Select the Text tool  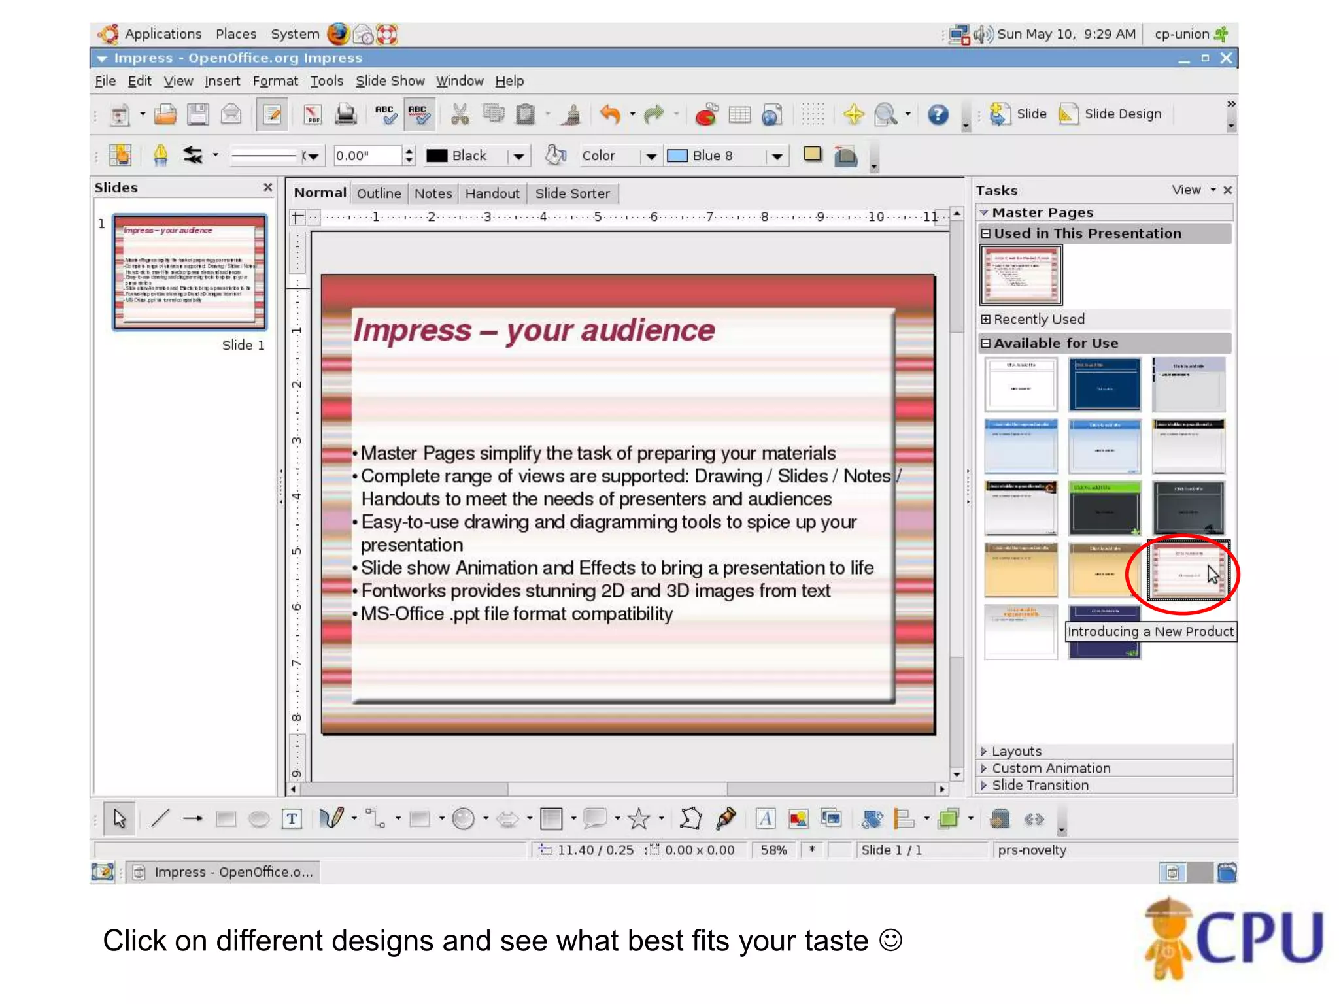point(292,818)
